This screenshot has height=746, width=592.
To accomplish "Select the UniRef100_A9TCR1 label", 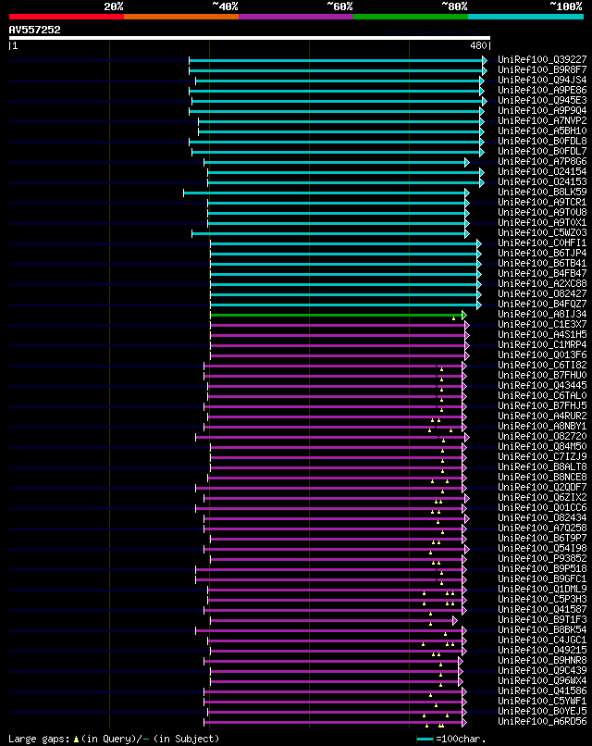I will click(542, 202).
